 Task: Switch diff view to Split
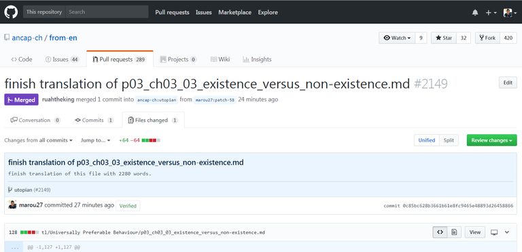449,140
